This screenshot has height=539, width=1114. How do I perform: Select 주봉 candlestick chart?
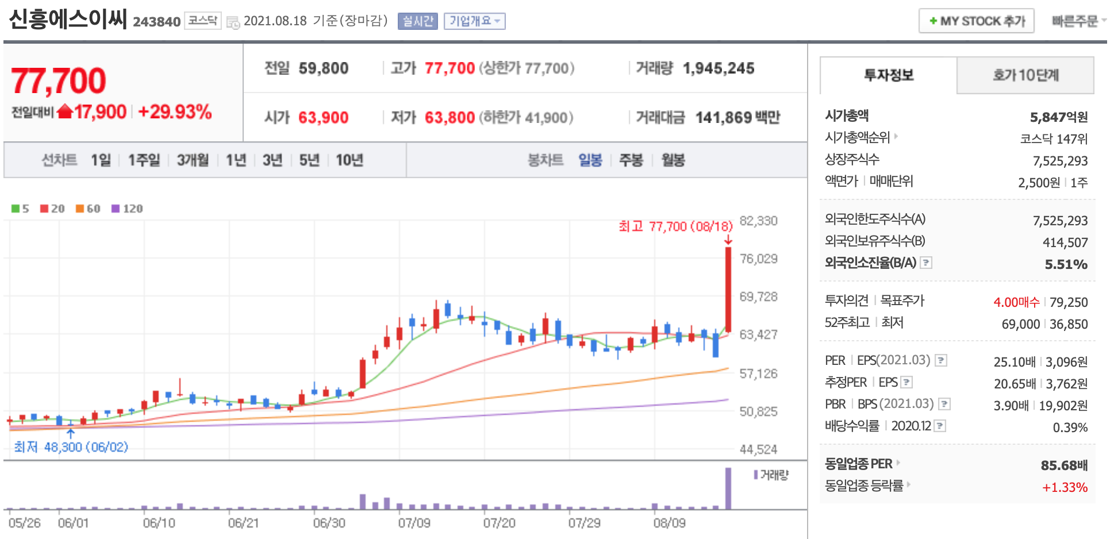click(631, 160)
